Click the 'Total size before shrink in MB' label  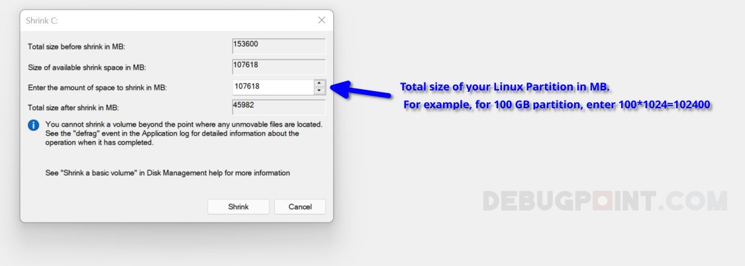coord(76,47)
